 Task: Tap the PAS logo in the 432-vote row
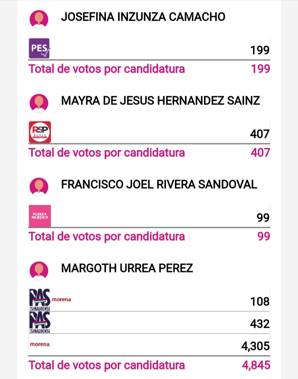(40, 322)
